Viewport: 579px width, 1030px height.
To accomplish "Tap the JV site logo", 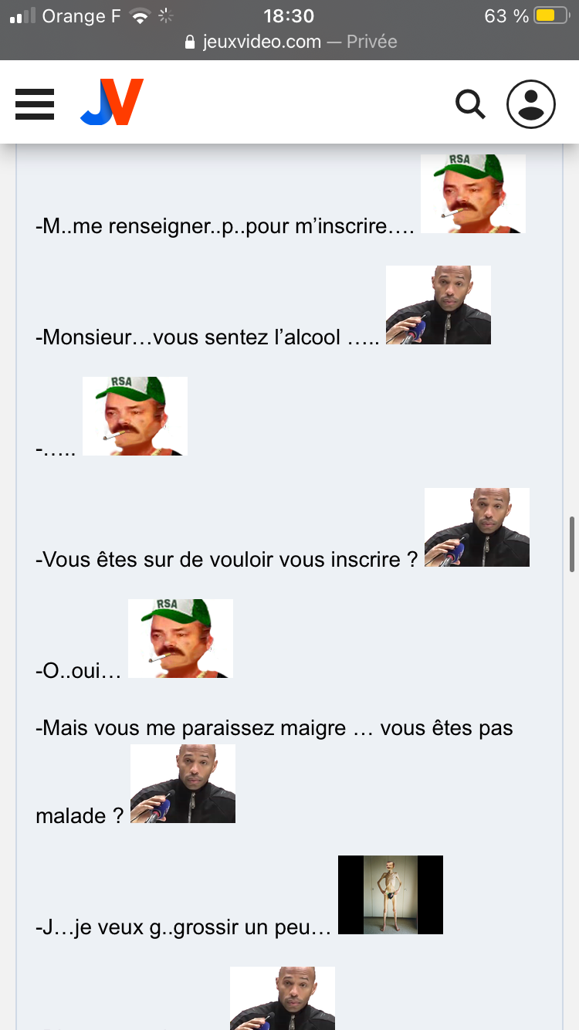I will pyautogui.click(x=112, y=102).
